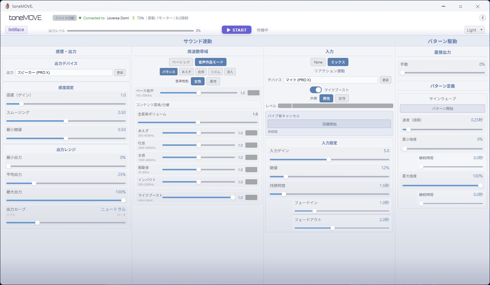Click the info icon at top right
The image size is (490, 285).
(482, 18)
